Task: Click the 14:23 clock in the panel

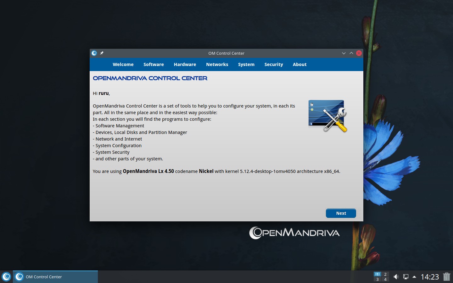Action: point(430,277)
